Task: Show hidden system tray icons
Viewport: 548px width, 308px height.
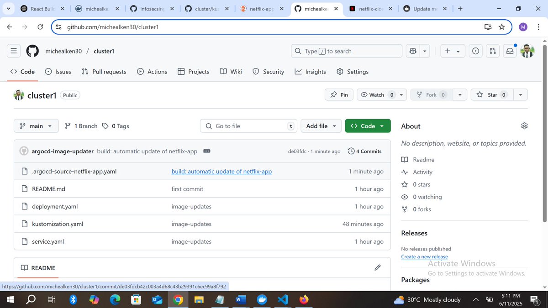Action: click(x=475, y=300)
